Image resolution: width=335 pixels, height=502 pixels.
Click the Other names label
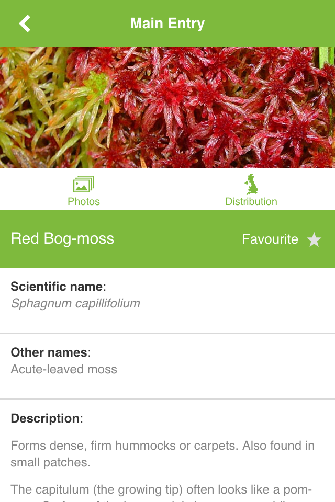50,352
